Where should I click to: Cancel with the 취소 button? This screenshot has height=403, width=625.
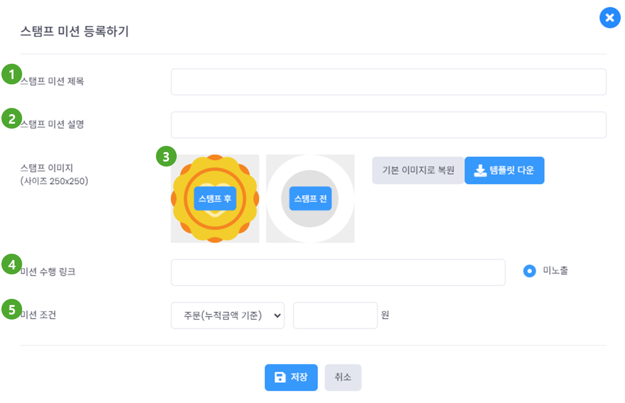pos(343,377)
